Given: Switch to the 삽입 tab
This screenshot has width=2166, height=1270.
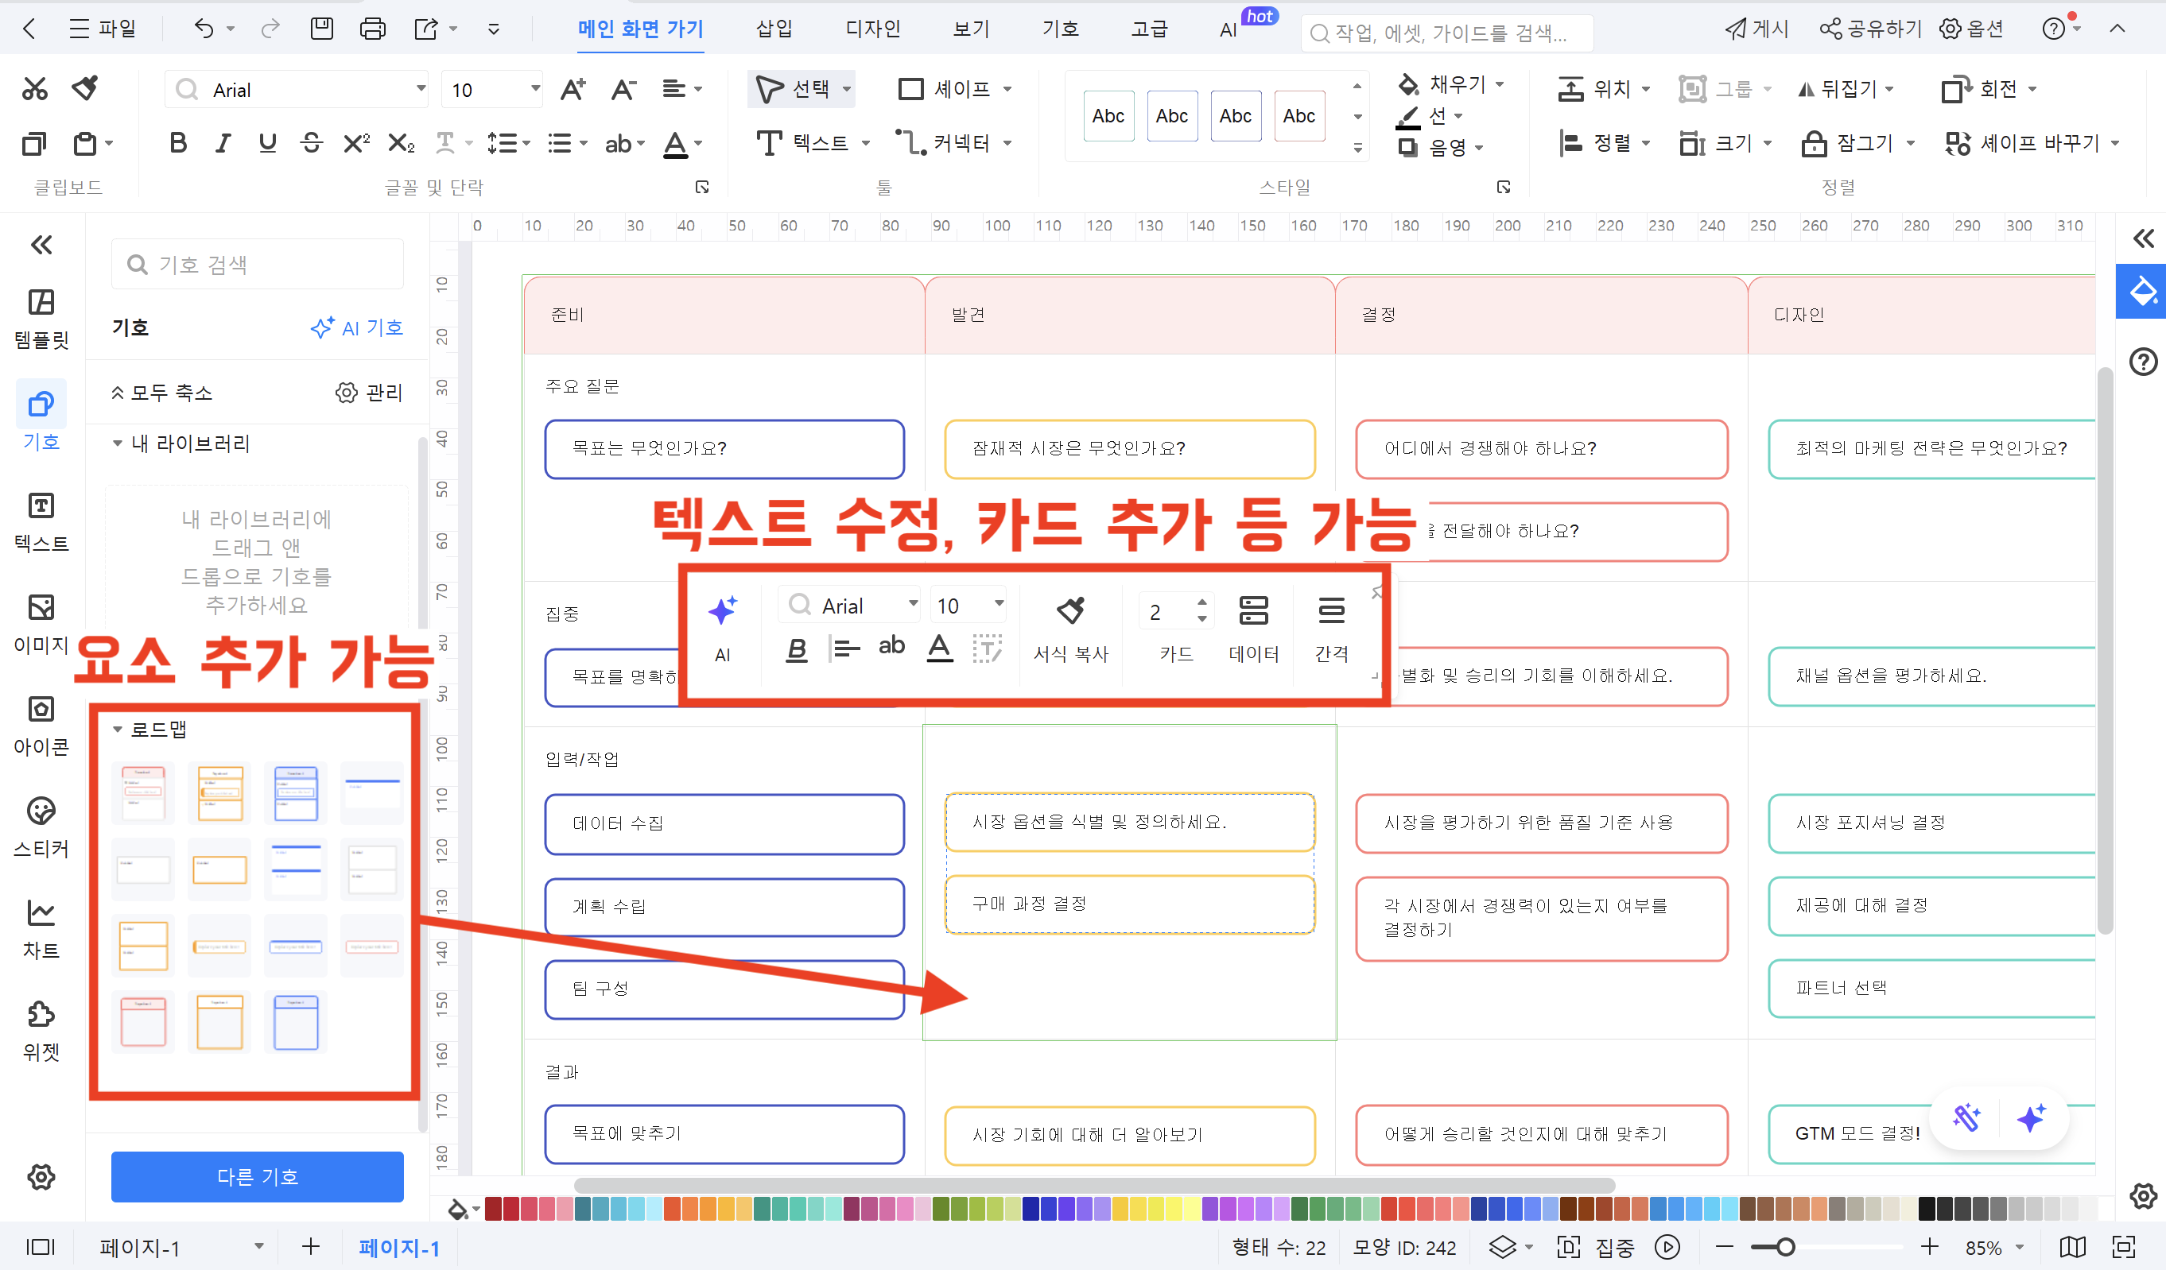Looking at the screenshot, I should 774,29.
